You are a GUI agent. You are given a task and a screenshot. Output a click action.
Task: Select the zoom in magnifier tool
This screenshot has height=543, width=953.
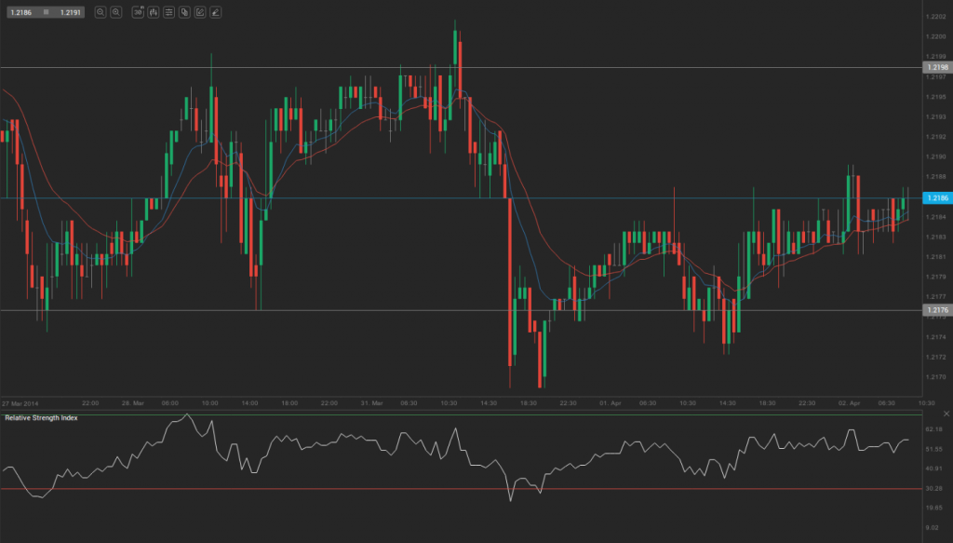[115, 12]
